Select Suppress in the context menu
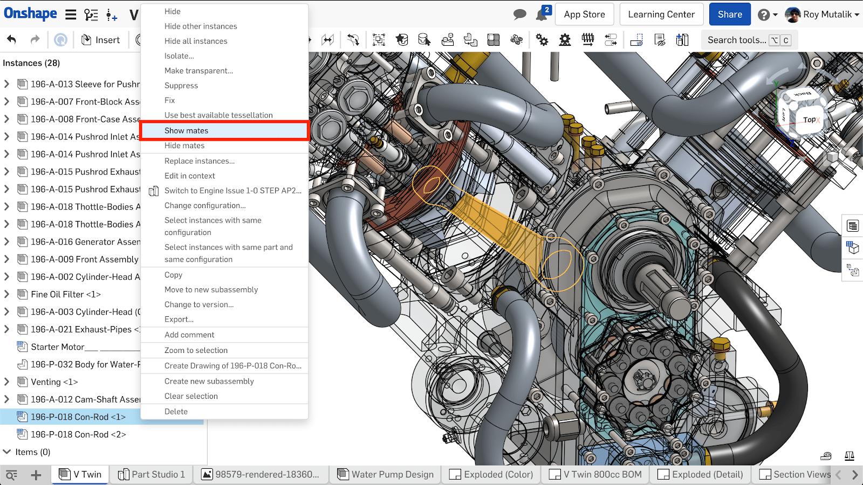 tap(181, 86)
